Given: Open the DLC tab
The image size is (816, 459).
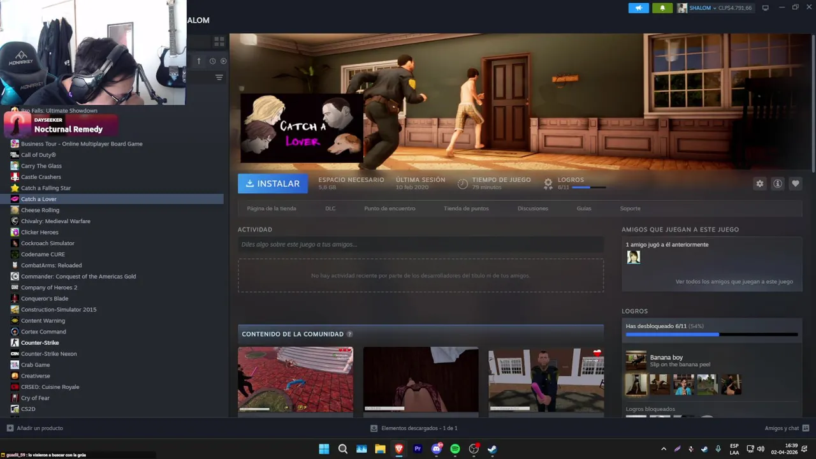Looking at the screenshot, I should point(330,208).
